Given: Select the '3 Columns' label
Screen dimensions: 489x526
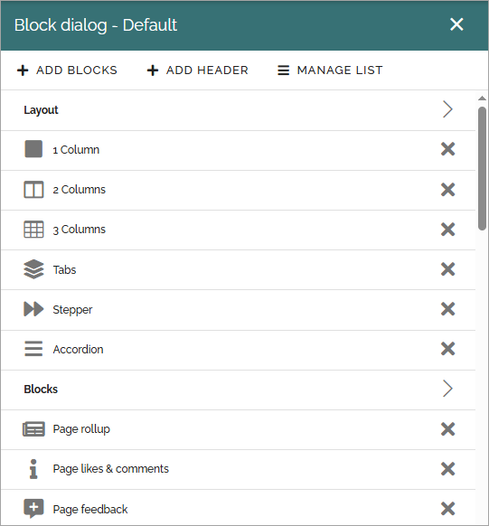Looking at the screenshot, I should 80,230.
